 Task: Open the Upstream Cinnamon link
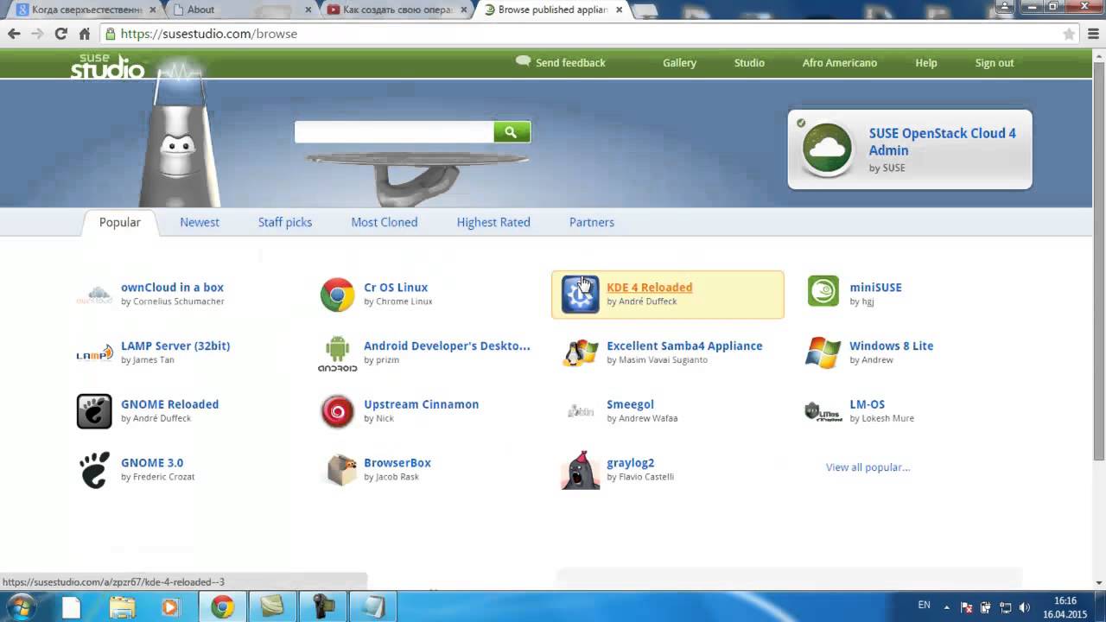tap(421, 404)
